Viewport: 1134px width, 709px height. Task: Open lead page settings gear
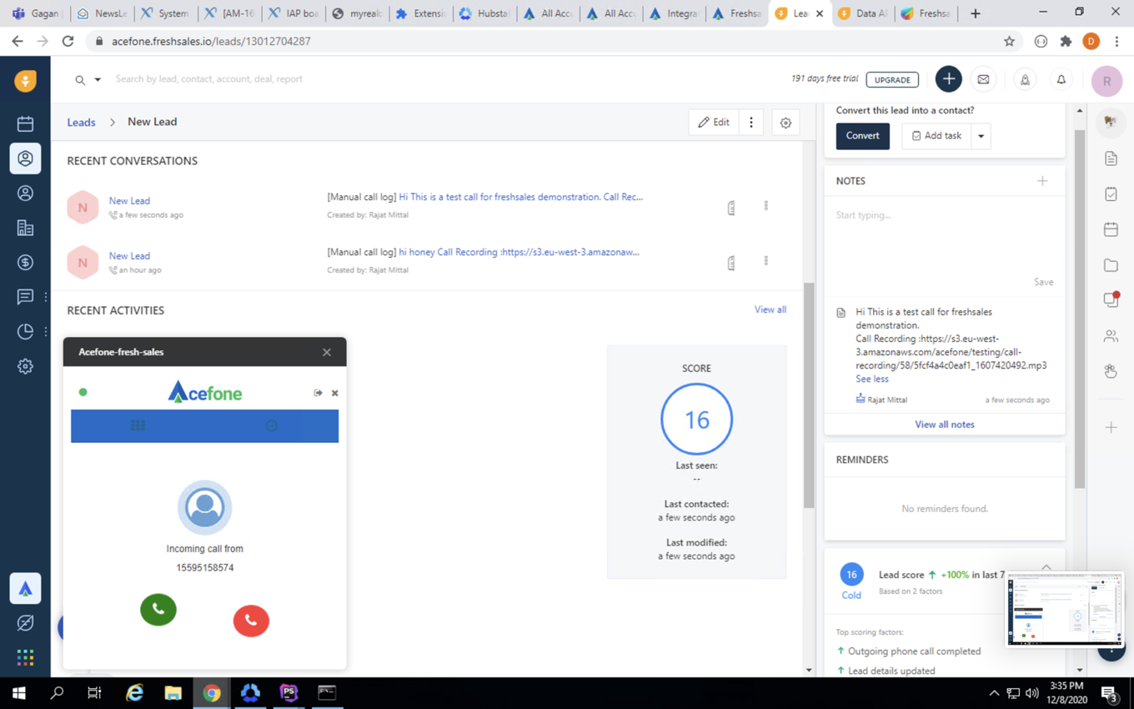[785, 123]
